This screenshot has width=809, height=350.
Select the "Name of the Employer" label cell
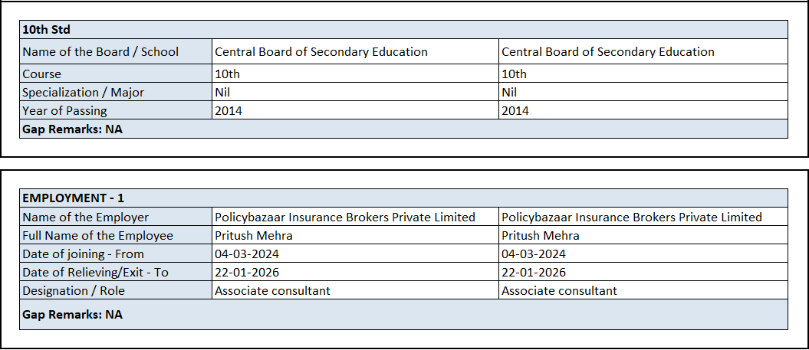coord(86,218)
